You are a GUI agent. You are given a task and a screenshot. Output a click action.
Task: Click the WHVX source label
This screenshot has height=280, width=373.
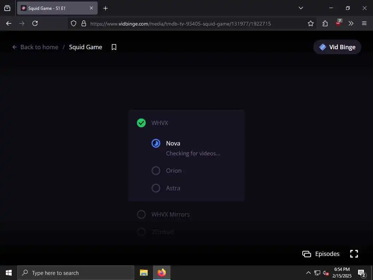pyautogui.click(x=160, y=123)
